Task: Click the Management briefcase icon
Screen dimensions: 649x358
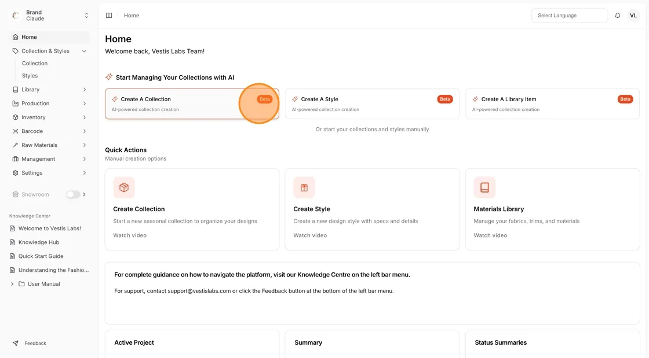Action: (x=15, y=159)
